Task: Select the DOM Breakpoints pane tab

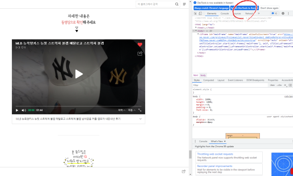Action: pyautogui.click(x=255, y=80)
